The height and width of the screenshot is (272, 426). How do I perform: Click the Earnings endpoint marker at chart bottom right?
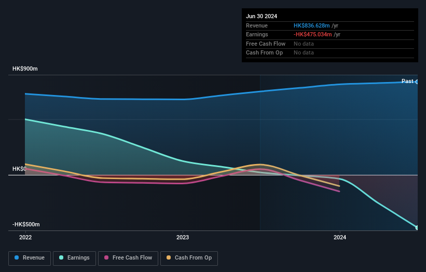[417, 228]
